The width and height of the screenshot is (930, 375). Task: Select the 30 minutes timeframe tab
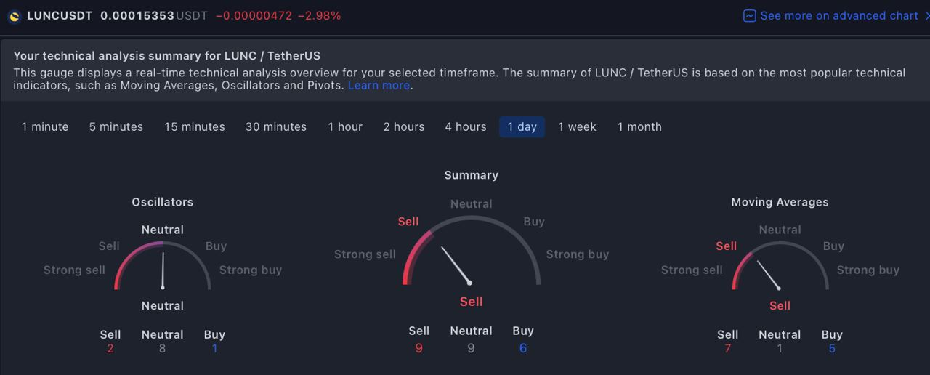point(276,127)
